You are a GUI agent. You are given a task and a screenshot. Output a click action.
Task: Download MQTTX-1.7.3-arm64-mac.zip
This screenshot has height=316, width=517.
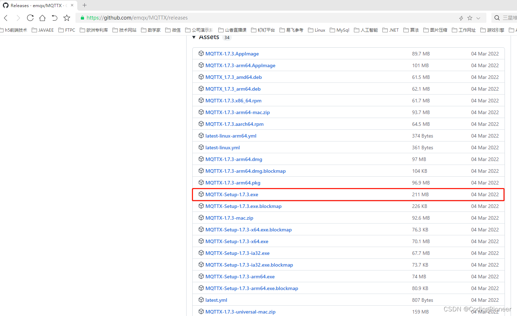coord(237,112)
